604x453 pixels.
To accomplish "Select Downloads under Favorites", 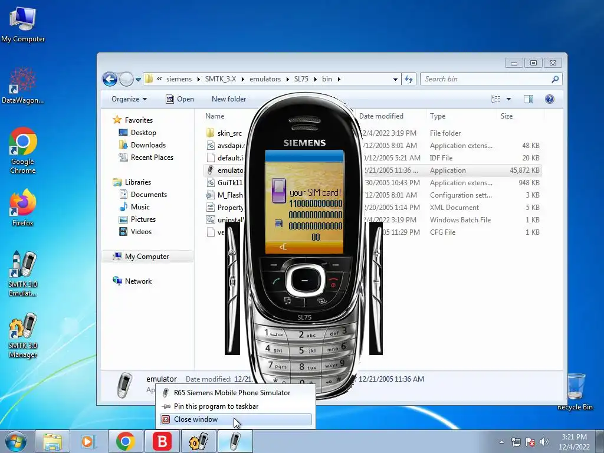I will click(x=142, y=145).
